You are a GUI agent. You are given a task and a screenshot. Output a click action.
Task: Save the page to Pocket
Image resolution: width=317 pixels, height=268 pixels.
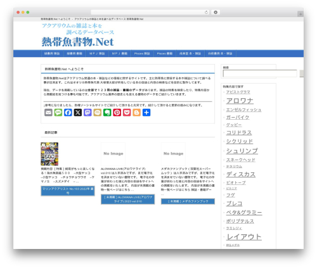[127, 113]
